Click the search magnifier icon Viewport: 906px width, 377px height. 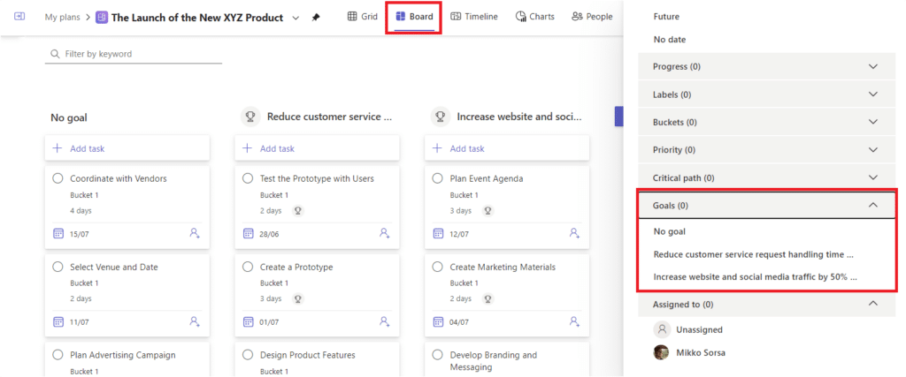coord(56,54)
